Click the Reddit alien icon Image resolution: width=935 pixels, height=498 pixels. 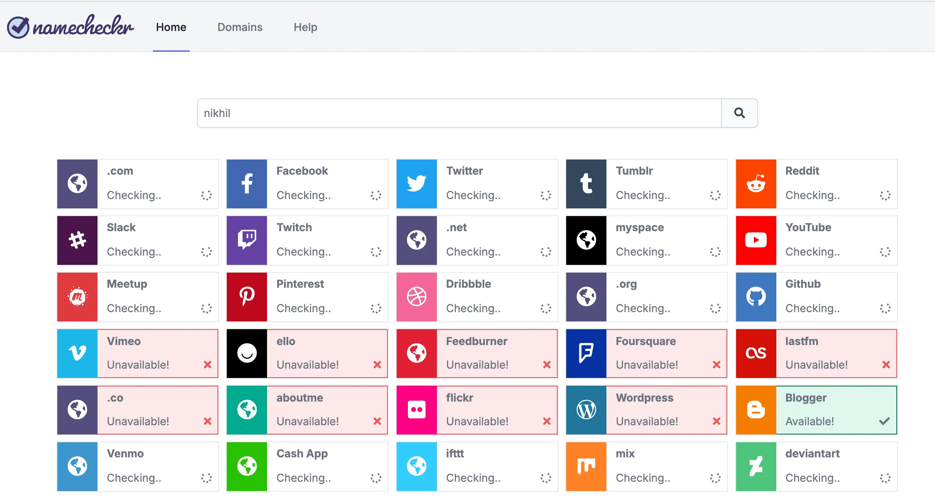pyautogui.click(x=756, y=184)
